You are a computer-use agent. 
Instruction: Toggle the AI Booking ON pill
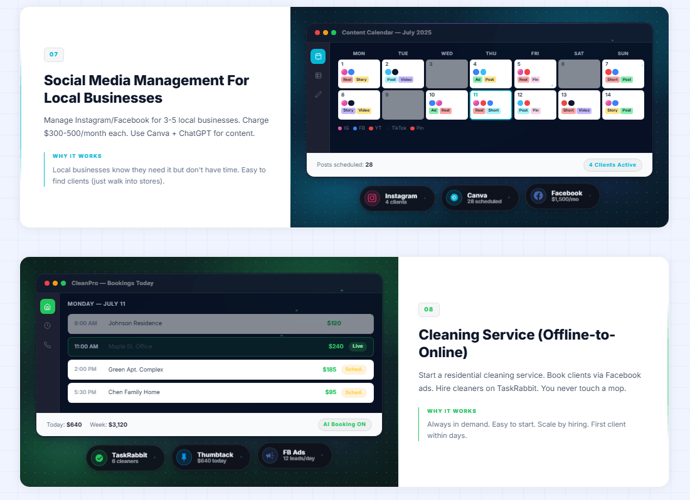point(344,425)
